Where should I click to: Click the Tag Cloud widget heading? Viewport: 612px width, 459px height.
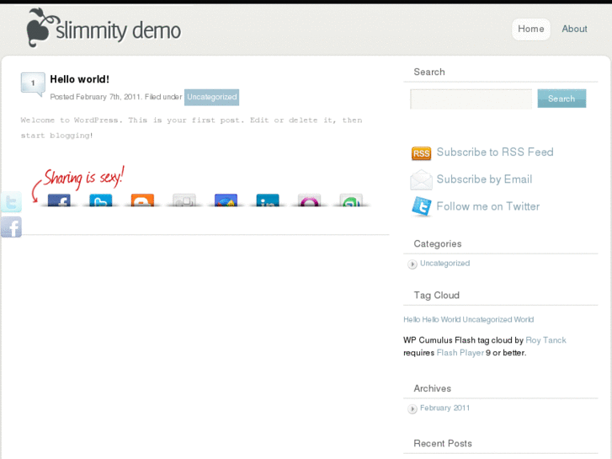pos(436,296)
